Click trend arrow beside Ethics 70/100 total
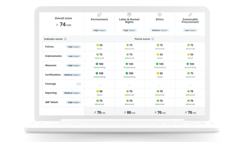The height and width of the screenshot is (142, 241). click(x=155, y=112)
